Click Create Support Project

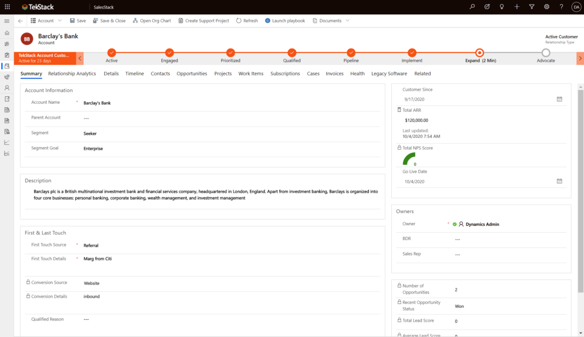pos(204,21)
